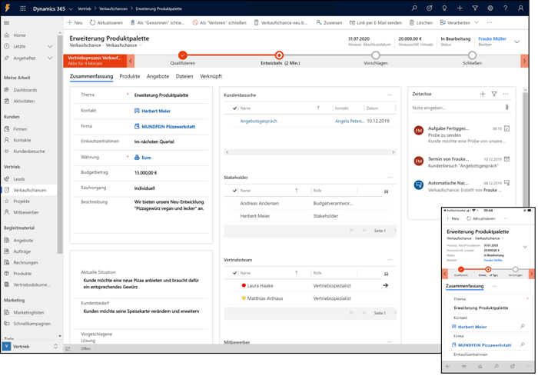The image size is (538, 376).
Task: Click Neu in the main command bar
Action: coord(75,22)
